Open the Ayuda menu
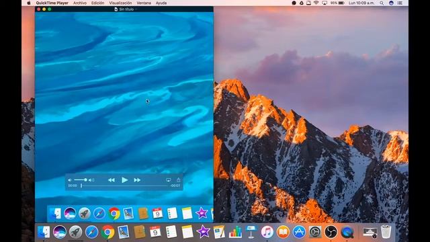 click(161, 3)
